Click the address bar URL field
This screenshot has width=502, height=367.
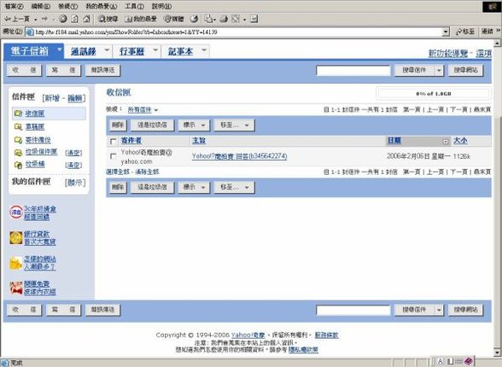238,32
